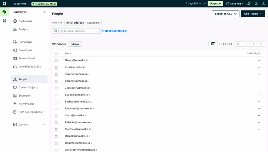Go to next page arrow

click(253, 44)
